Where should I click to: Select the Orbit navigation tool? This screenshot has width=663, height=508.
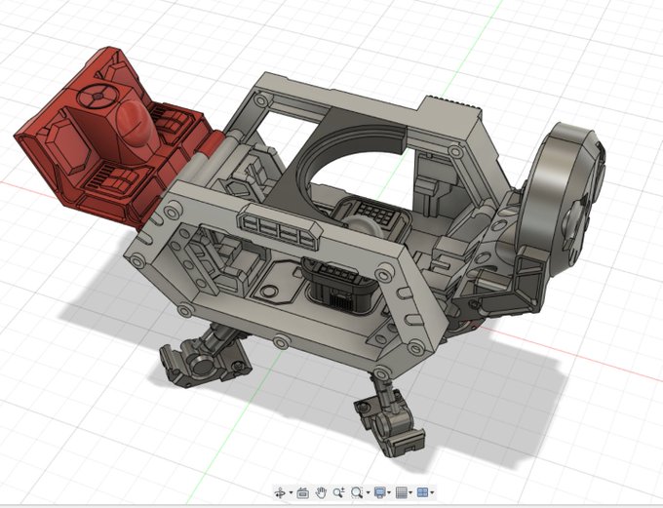(280, 492)
